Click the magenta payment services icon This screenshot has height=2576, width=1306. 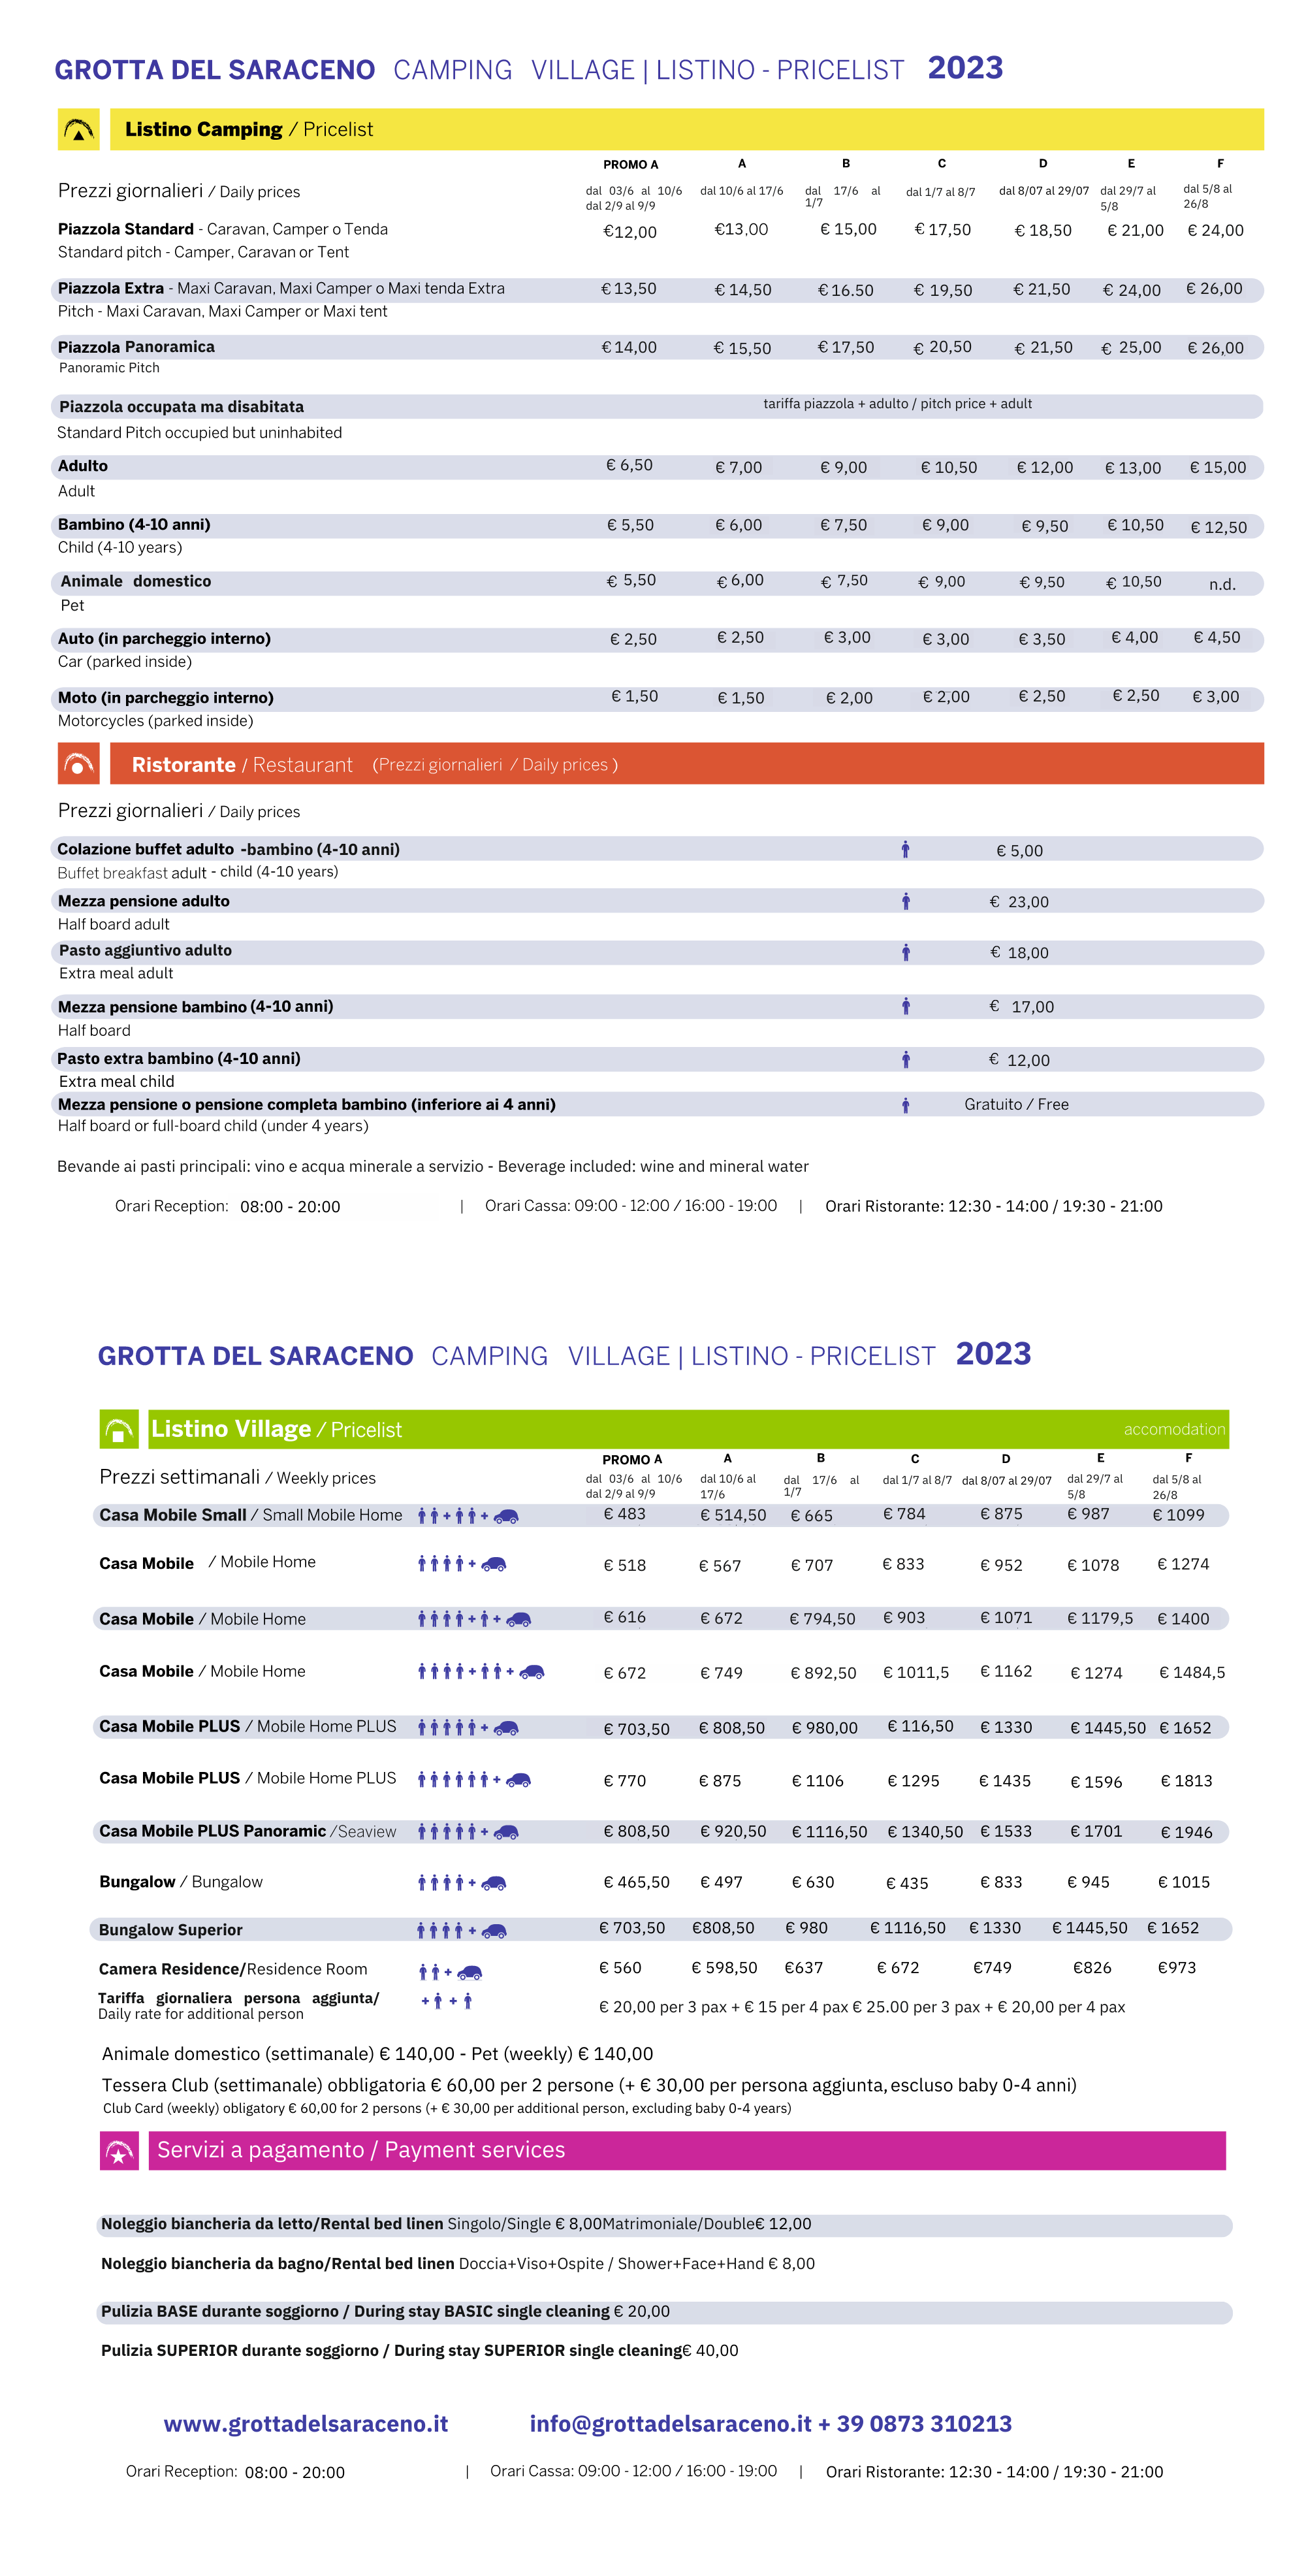(x=119, y=2150)
